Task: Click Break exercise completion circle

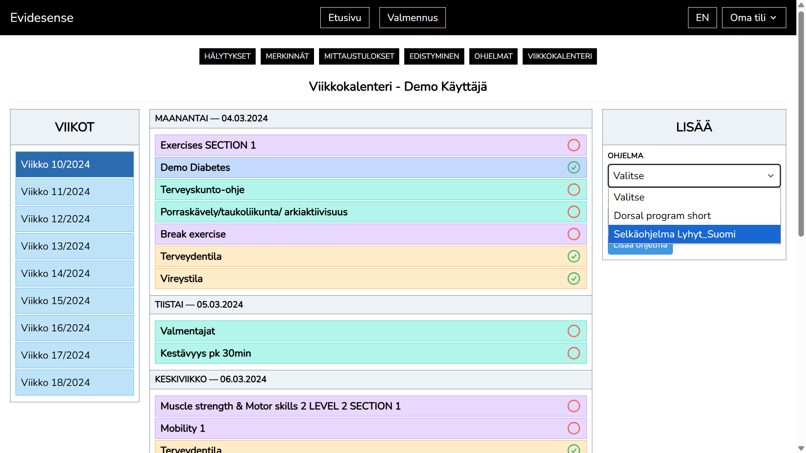Action: 573,234
